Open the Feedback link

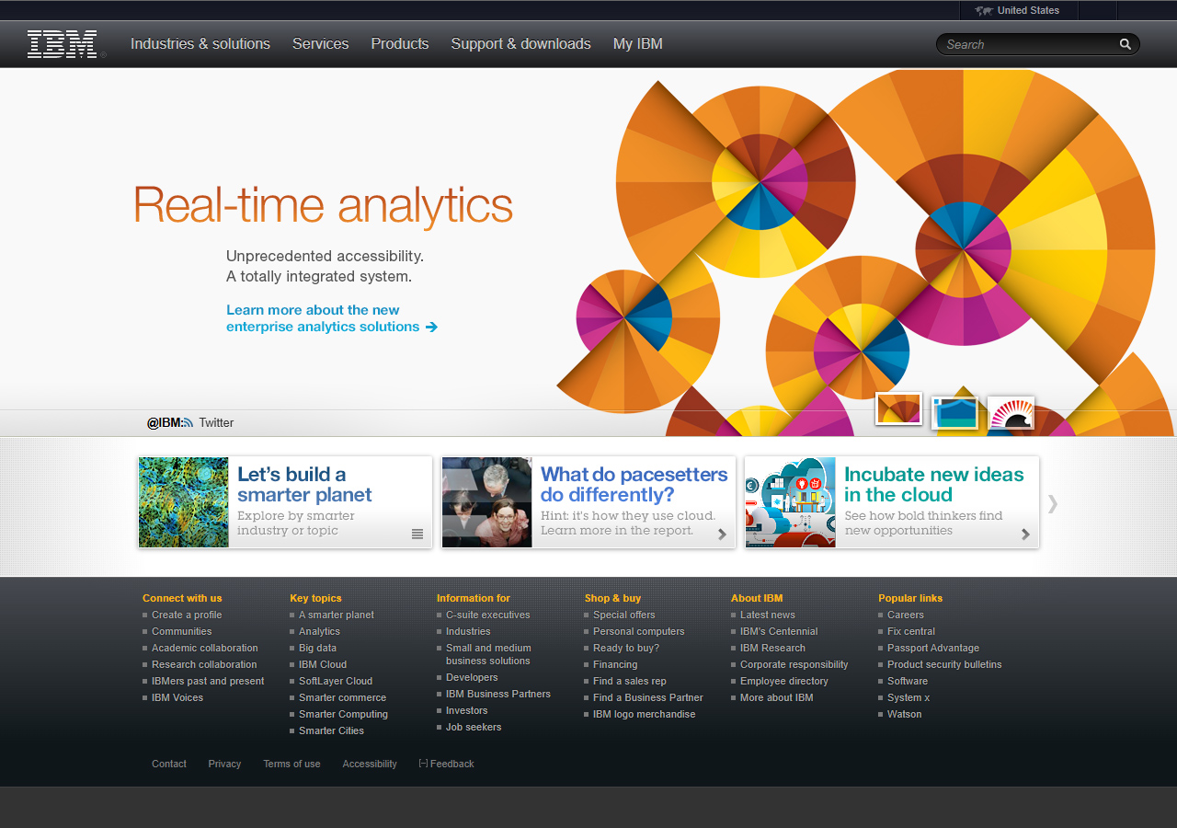[x=447, y=764]
